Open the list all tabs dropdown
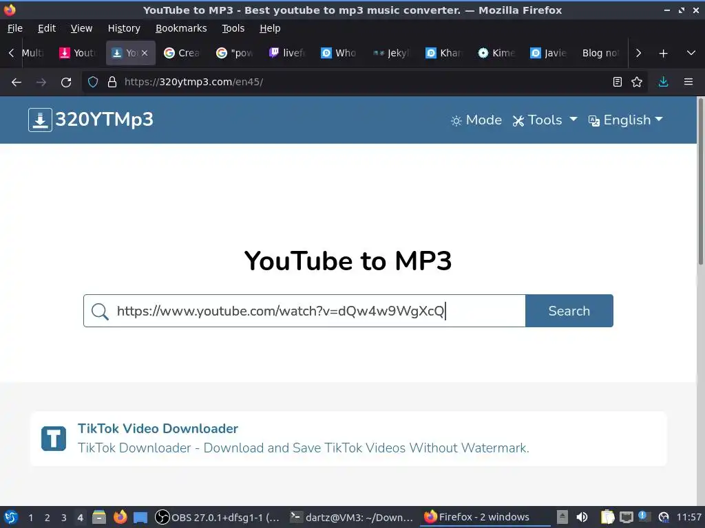This screenshot has height=528, width=705. [x=691, y=54]
